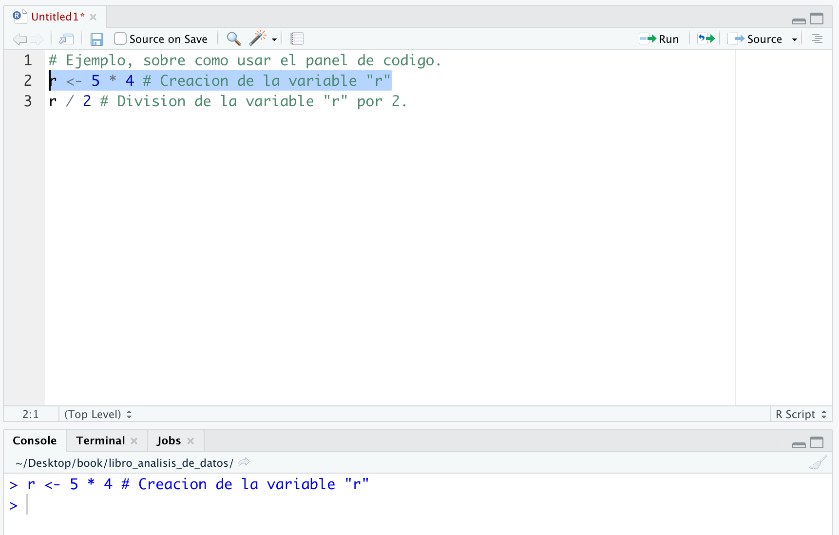The width and height of the screenshot is (839, 535).
Task: Click the Run button
Action: (x=659, y=38)
